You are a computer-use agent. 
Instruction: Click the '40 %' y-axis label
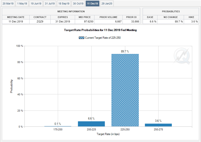click(20, 94)
